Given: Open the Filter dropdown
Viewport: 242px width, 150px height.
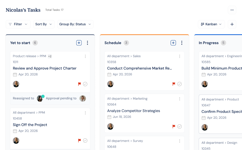Looking at the screenshot, I should tap(18, 24).
